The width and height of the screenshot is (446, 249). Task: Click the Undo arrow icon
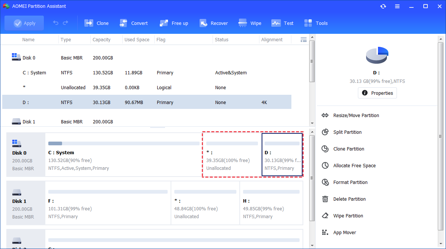56,23
